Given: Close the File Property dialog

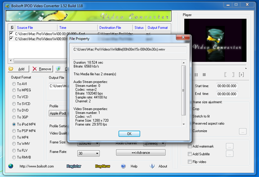Looking at the screenshot, I should point(183,37).
